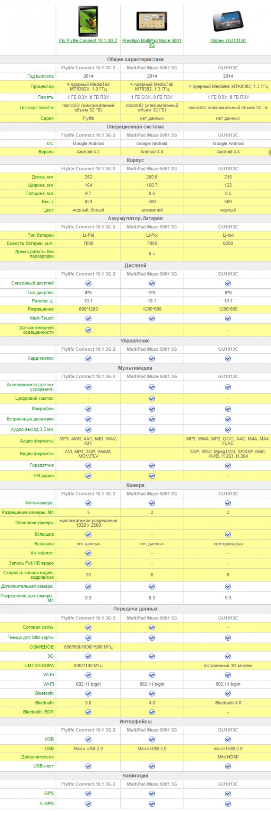
Task: Click the Сотовая связь checkmark for Flylife
Action: click(x=88, y=628)
